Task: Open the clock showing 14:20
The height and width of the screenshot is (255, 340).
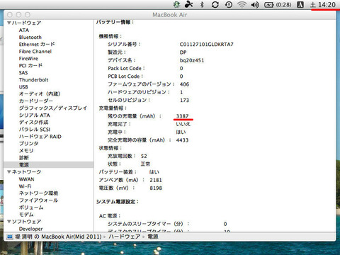Action: (x=323, y=5)
